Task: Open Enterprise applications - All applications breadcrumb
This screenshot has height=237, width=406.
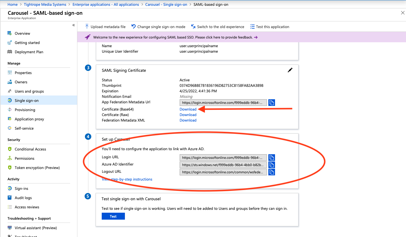Action: click(x=106, y=4)
